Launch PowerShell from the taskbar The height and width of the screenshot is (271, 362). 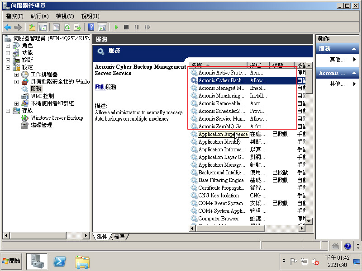tap(60, 262)
